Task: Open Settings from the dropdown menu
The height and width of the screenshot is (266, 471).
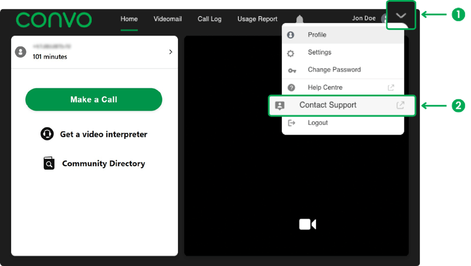Action: click(x=320, y=53)
